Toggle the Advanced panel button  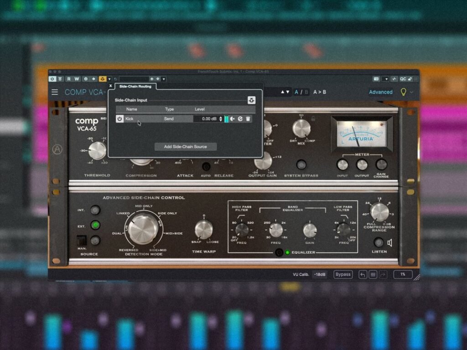[x=381, y=92]
